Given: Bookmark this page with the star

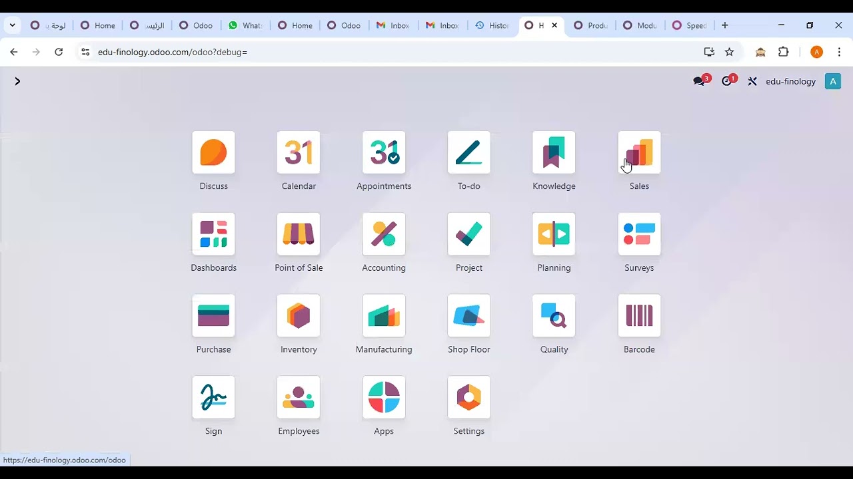Looking at the screenshot, I should coord(730,52).
